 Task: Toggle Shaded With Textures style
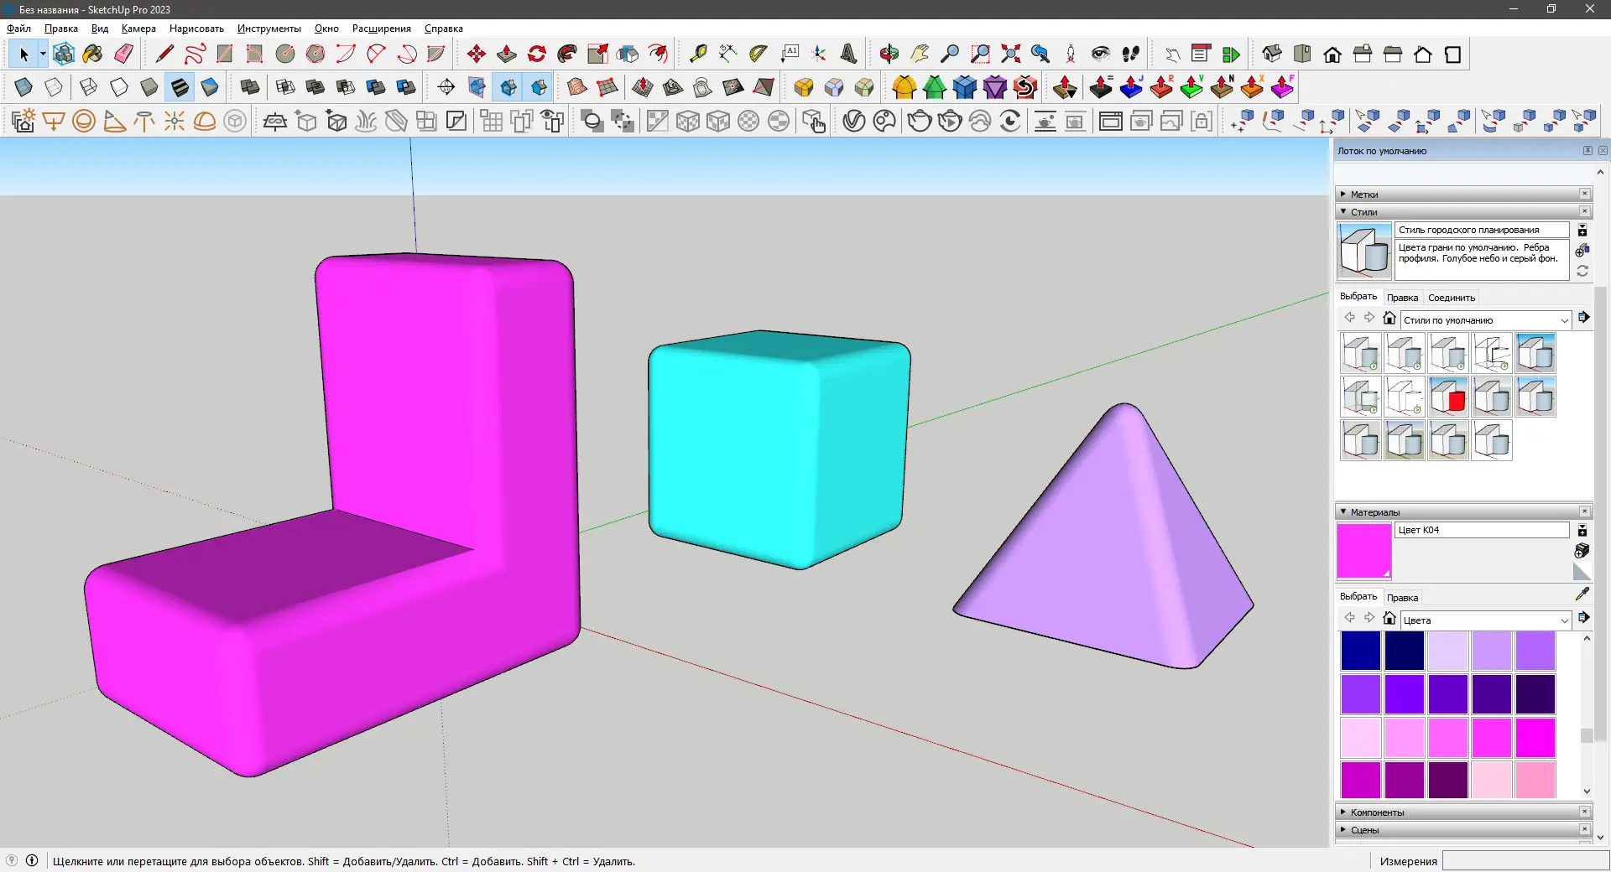point(180,87)
